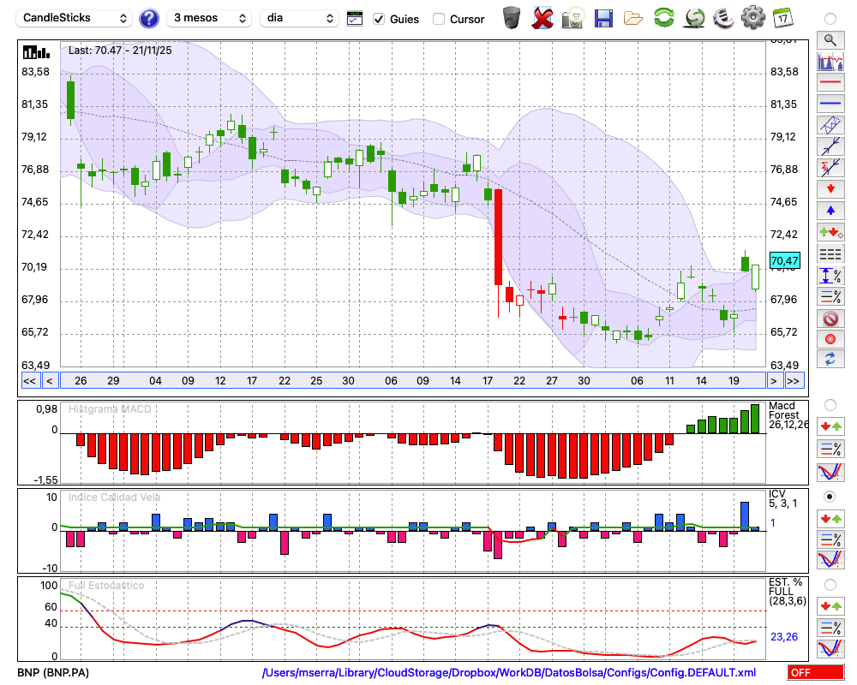Image resolution: width=857 pixels, height=685 pixels.
Task: Select the MACD panel radio button
Action: click(830, 405)
